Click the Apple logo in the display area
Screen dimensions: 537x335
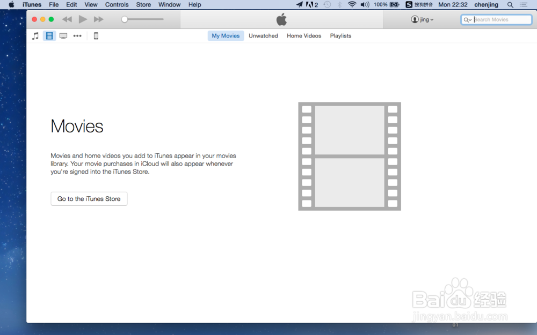click(281, 19)
